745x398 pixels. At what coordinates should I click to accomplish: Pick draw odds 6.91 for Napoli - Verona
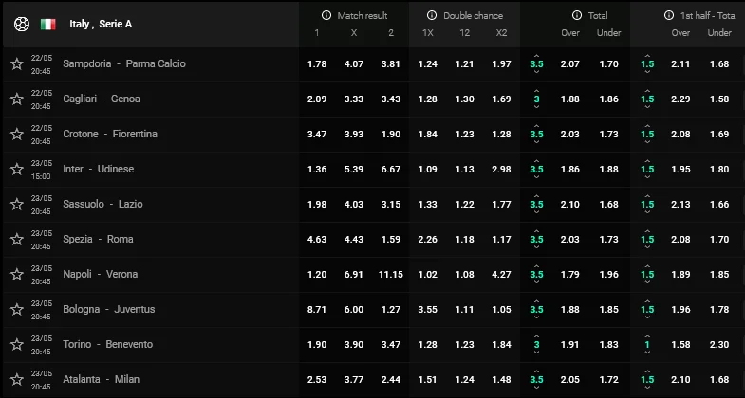352,275
